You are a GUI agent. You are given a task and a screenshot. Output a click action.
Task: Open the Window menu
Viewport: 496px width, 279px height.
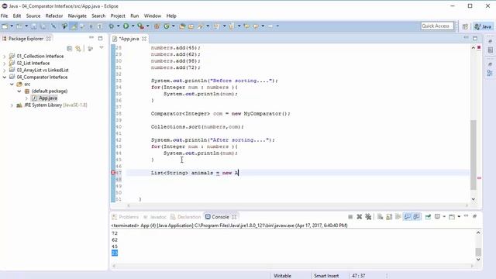click(x=153, y=15)
